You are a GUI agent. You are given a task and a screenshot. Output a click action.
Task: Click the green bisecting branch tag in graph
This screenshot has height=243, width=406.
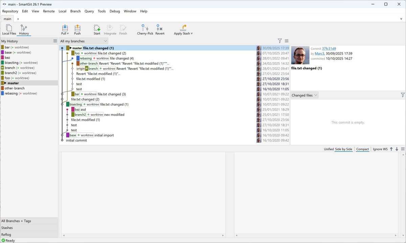74,104
